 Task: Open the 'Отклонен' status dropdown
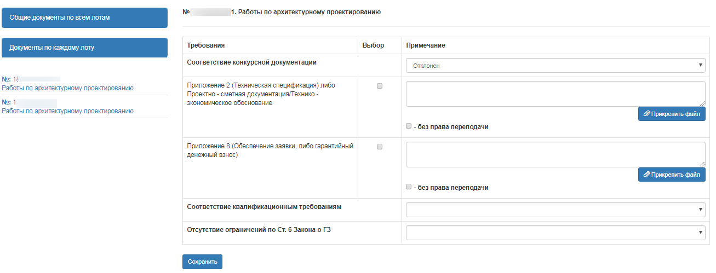(x=555, y=66)
